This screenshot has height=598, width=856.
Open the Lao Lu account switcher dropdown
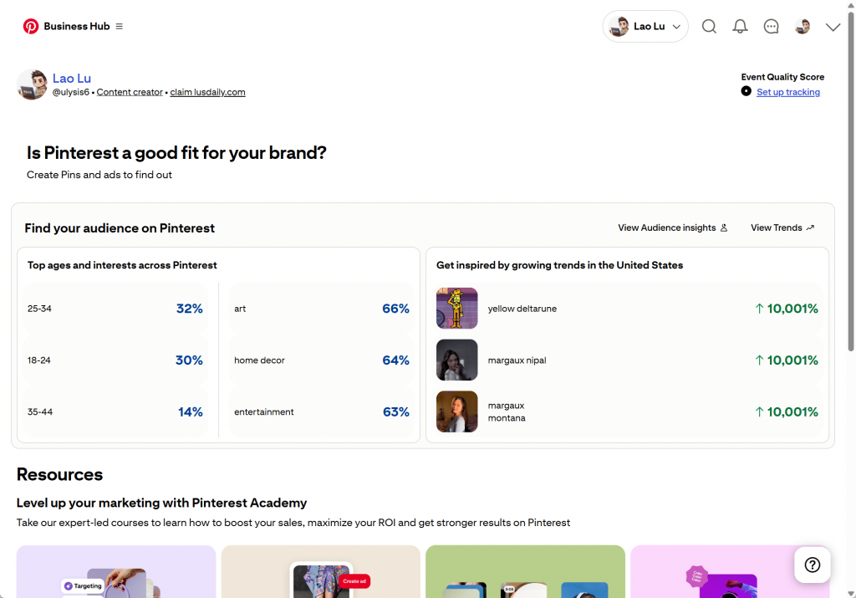(645, 26)
